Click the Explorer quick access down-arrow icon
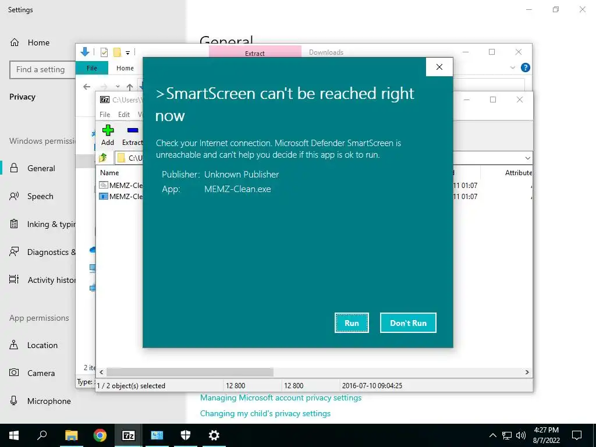The width and height of the screenshot is (596, 447). coord(85,52)
